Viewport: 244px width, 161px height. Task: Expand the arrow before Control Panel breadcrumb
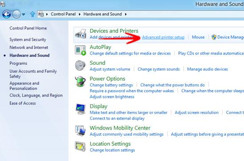coord(47,14)
